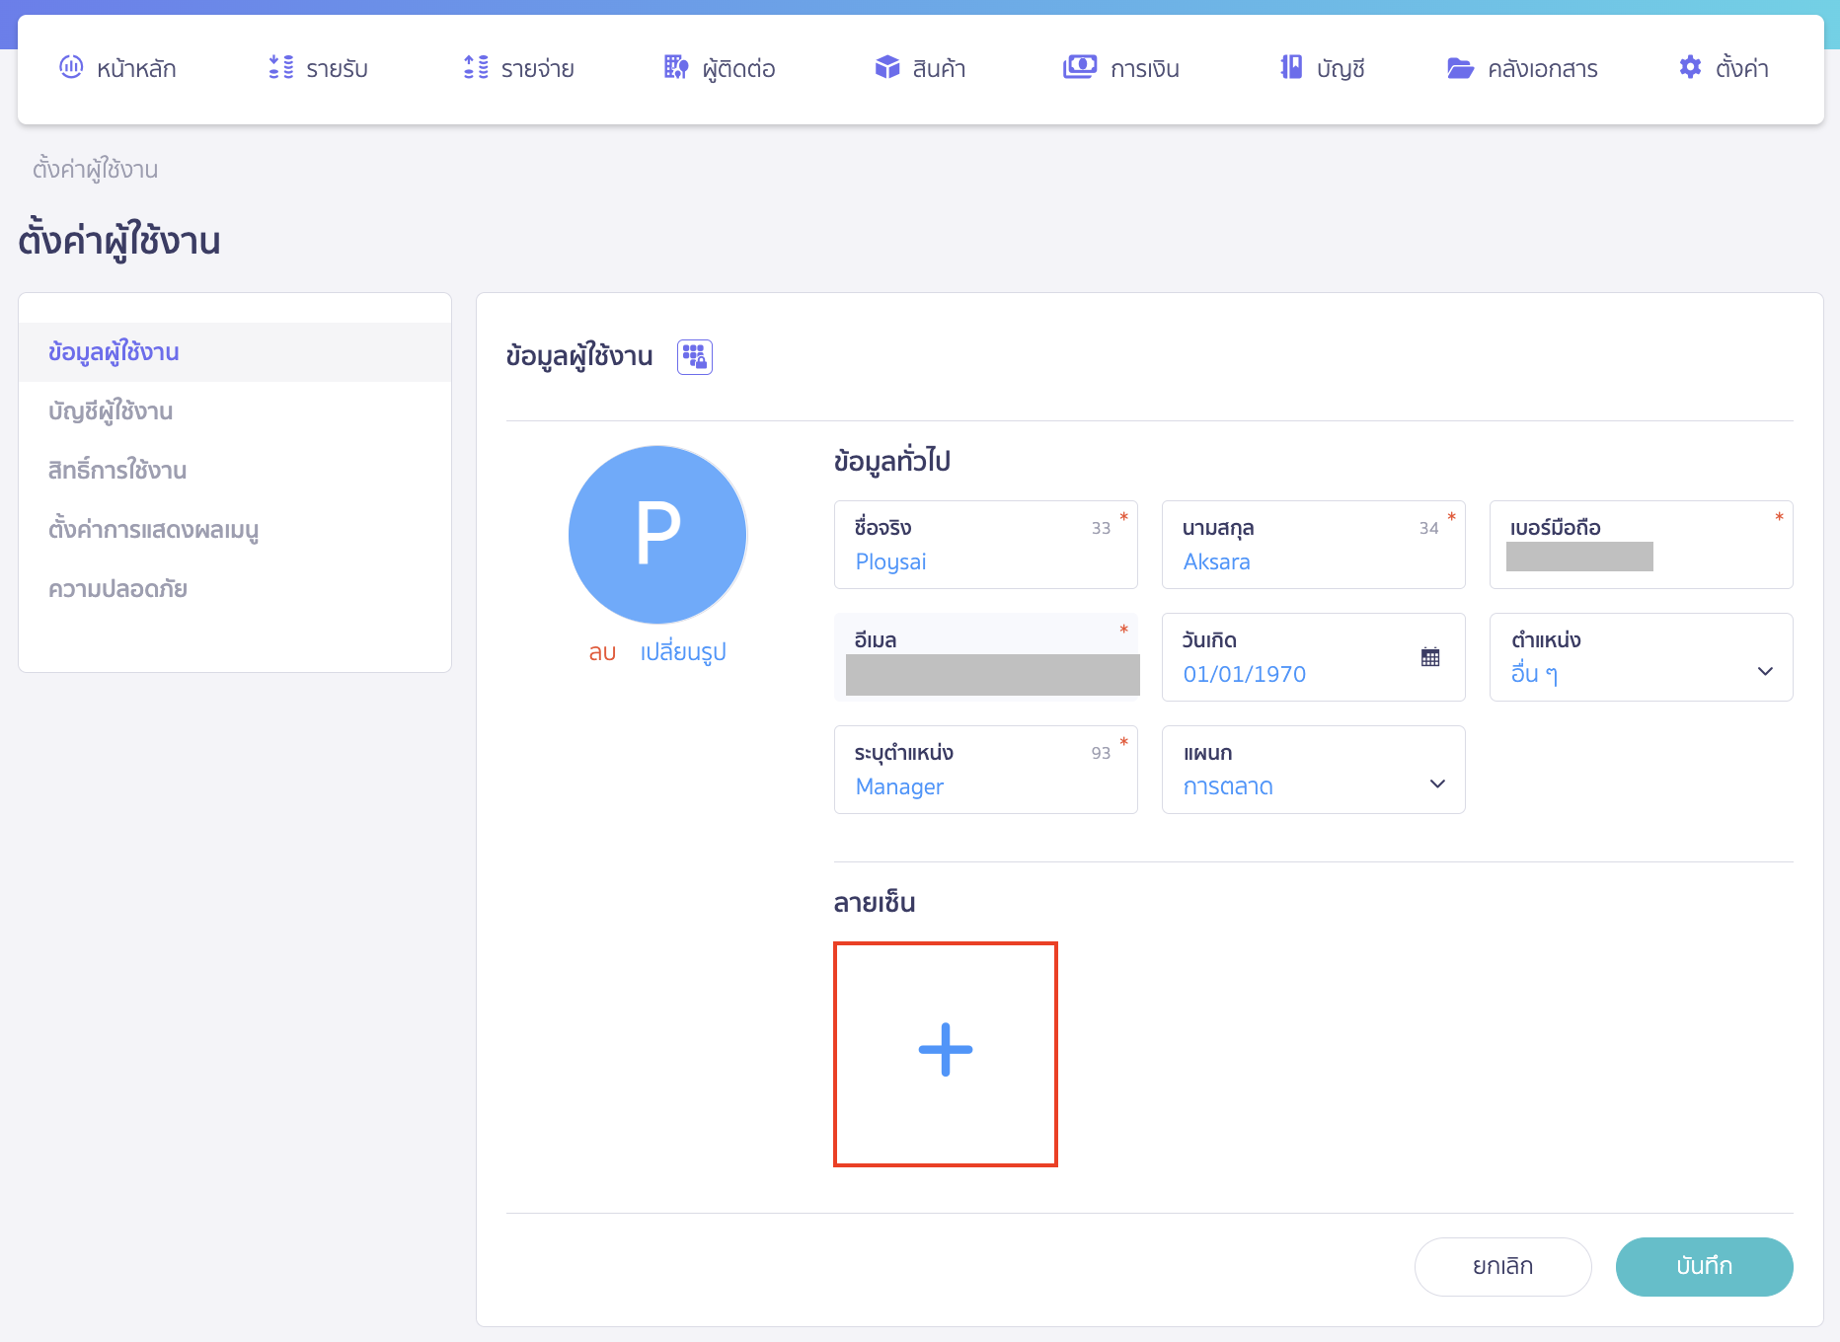
Task: Click the ตั้งค่า settings gear icon
Action: [1690, 67]
